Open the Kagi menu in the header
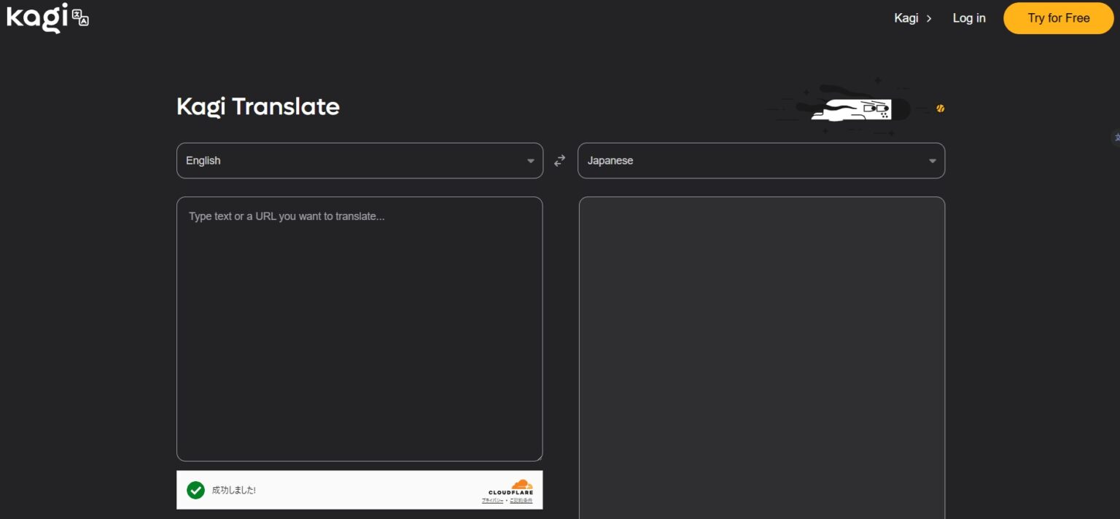This screenshot has height=519, width=1120. tap(906, 18)
